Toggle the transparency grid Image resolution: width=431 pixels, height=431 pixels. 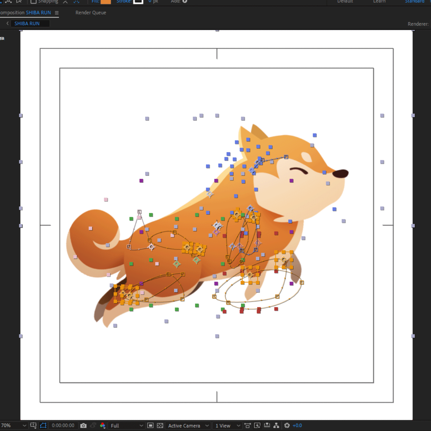[x=160, y=426]
